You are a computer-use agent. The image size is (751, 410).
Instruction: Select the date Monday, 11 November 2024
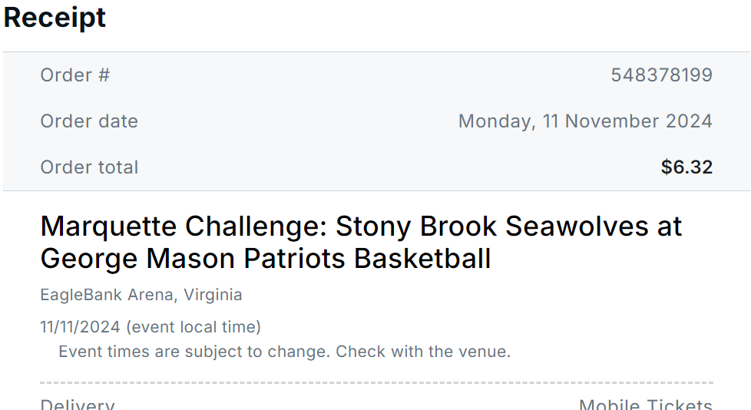(x=585, y=121)
